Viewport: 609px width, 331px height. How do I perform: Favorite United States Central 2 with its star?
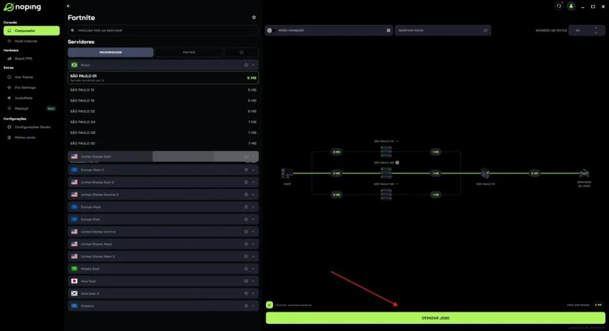point(246,195)
